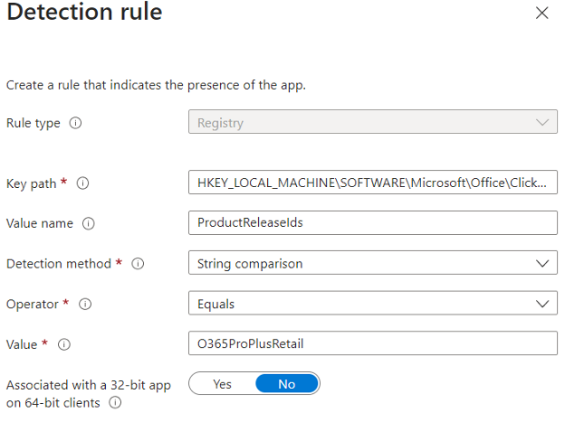The height and width of the screenshot is (422, 565).
Task: Click info icon next to Operator
Action: click(x=85, y=305)
